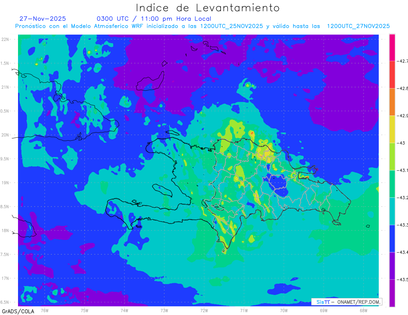The height and width of the screenshot is (315, 408).
Task: Click the '-43' colorbar value
Action: tap(401, 143)
